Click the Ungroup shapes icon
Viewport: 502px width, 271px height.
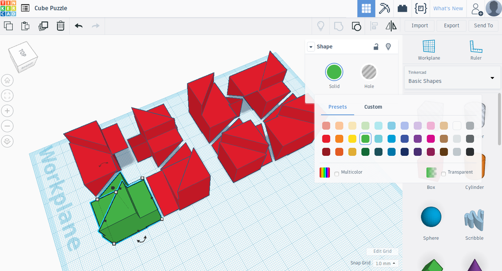(x=356, y=25)
